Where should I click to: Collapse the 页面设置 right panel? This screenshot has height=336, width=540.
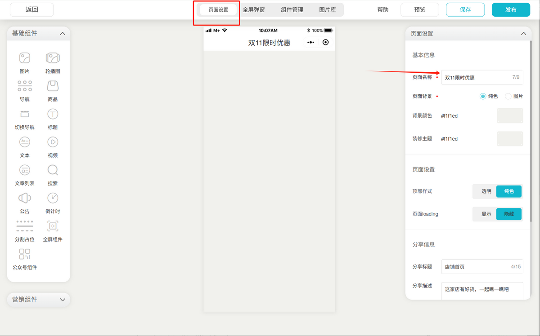(523, 34)
